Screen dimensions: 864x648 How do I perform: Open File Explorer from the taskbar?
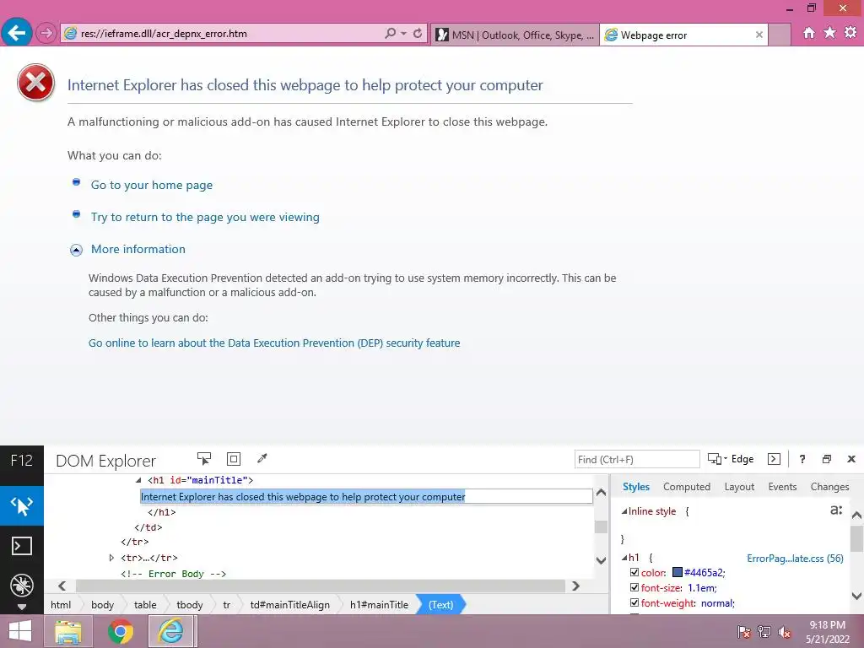(x=68, y=631)
